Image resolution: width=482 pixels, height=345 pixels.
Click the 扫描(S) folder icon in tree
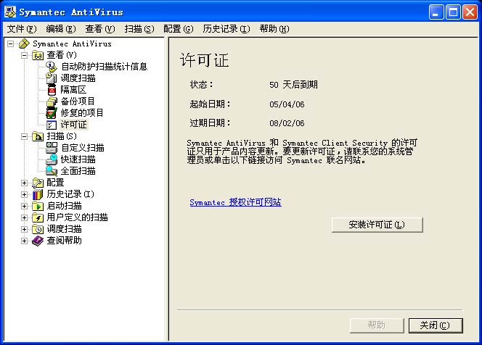(x=38, y=136)
